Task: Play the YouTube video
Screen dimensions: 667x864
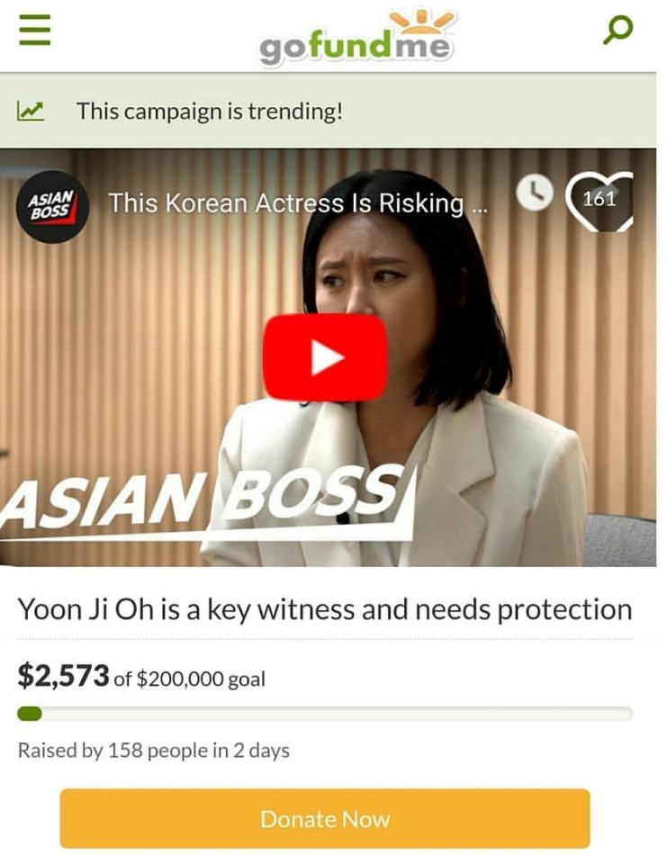Action: point(325,357)
